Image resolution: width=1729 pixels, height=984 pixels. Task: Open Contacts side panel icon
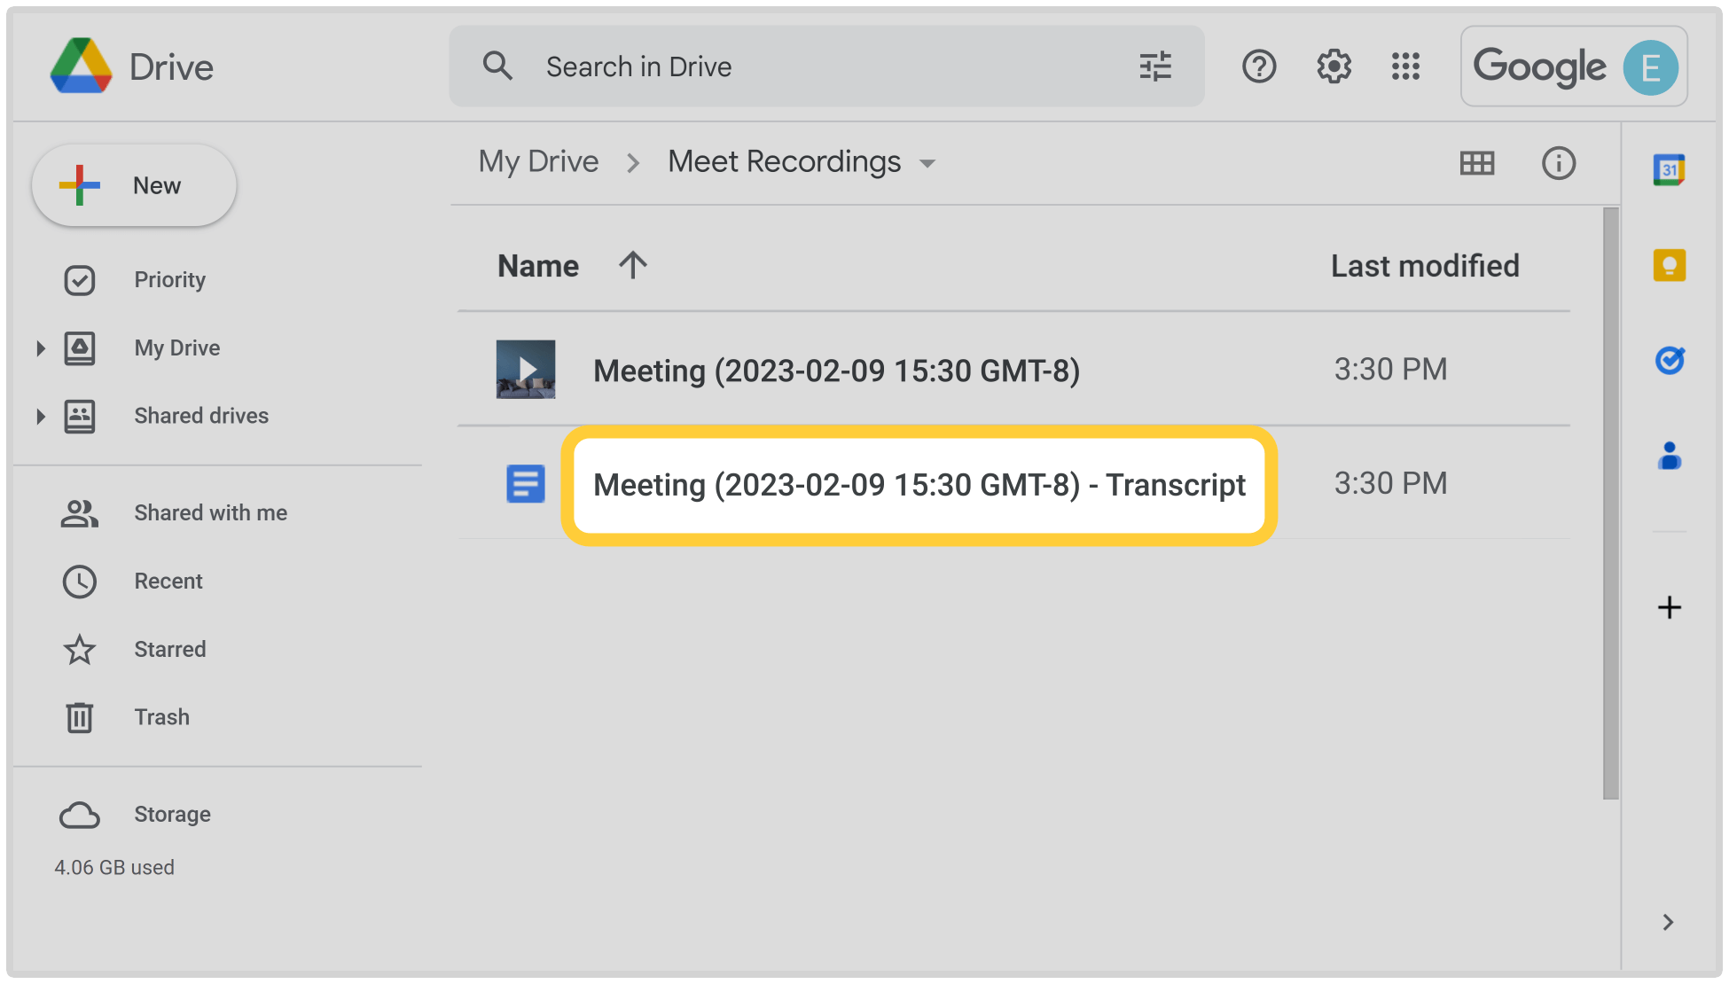coord(1669,457)
